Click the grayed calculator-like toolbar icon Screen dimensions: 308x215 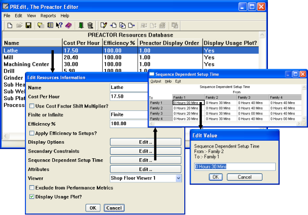pyautogui.click(x=162, y=25)
